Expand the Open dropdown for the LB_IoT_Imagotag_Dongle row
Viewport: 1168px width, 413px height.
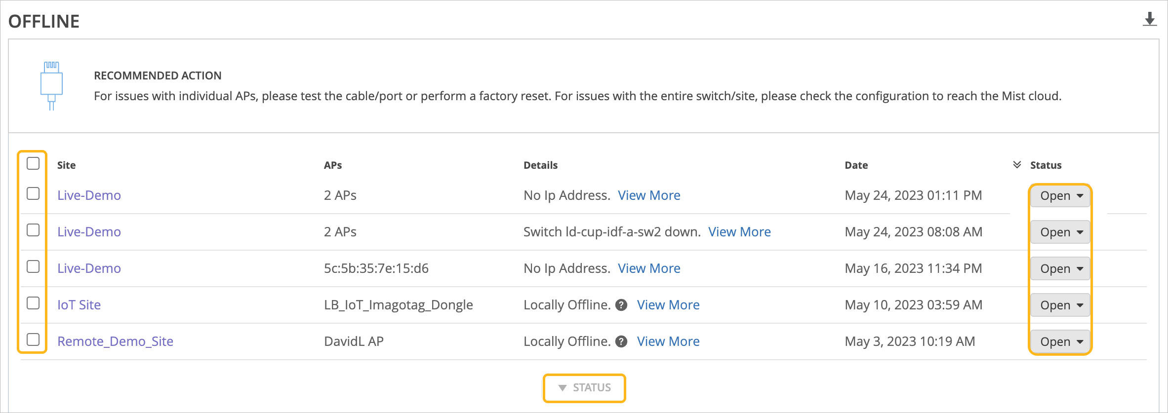(1060, 305)
